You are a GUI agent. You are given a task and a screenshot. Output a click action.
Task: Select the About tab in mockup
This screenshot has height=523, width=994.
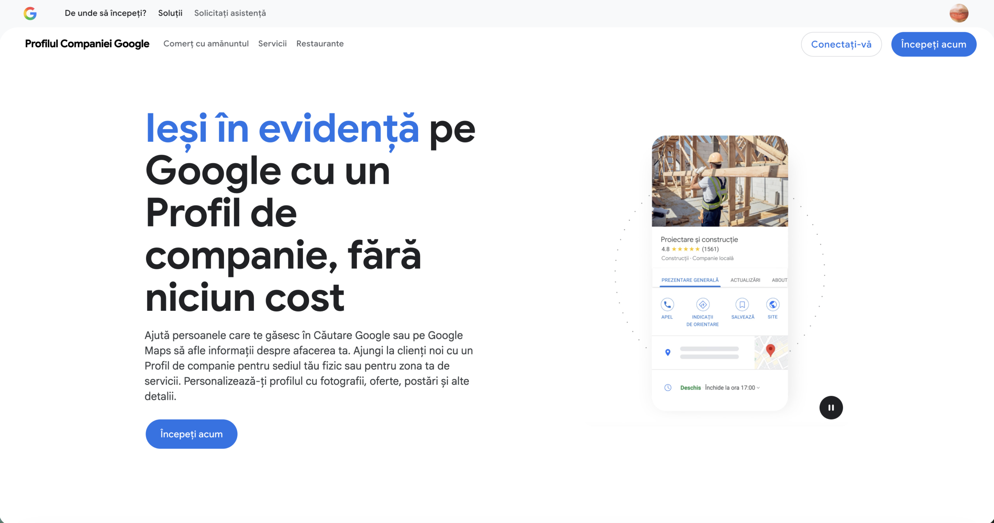click(779, 280)
